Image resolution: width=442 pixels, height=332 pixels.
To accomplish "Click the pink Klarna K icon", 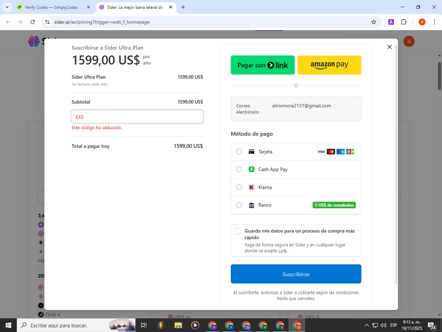I will coord(251,187).
